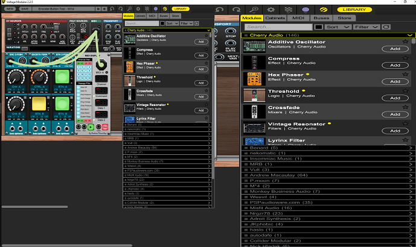Click the Hex Phaser thumbnail in the enlarged library
The image size is (416, 247).
click(254, 79)
